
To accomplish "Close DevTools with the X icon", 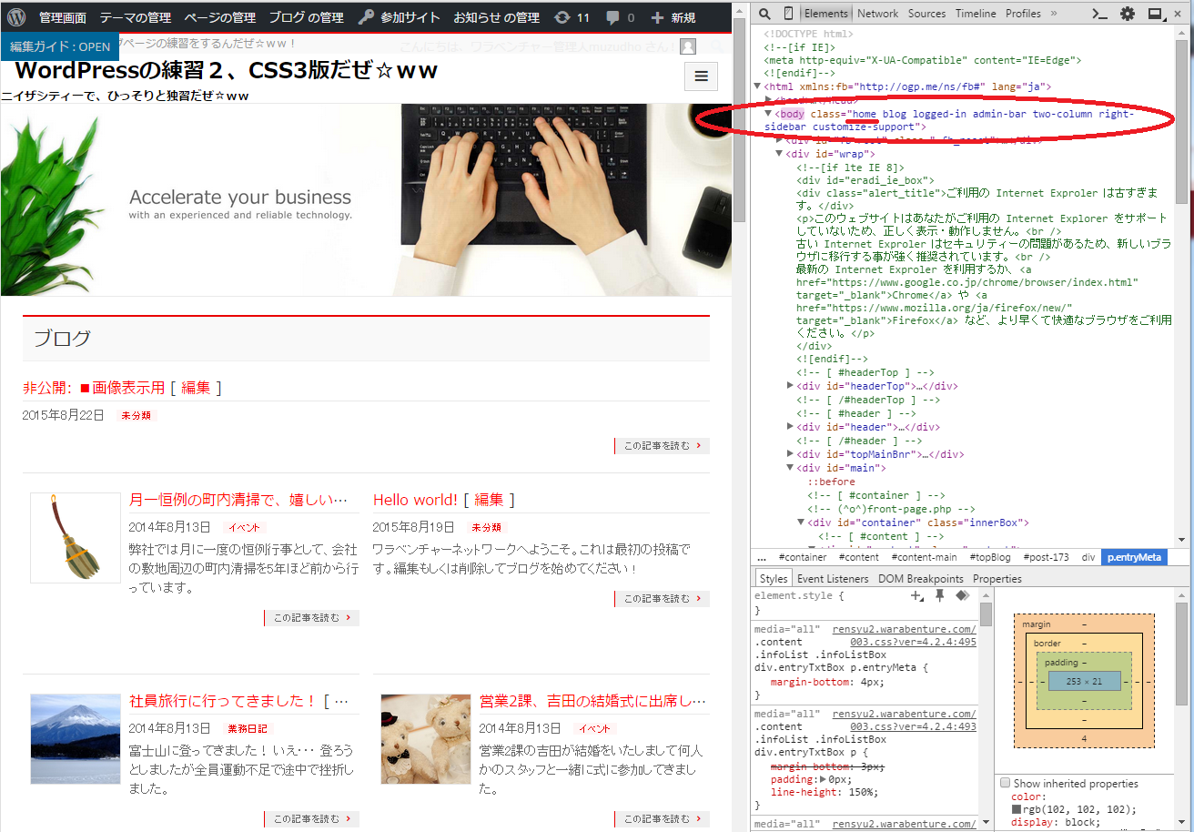I will [1179, 14].
